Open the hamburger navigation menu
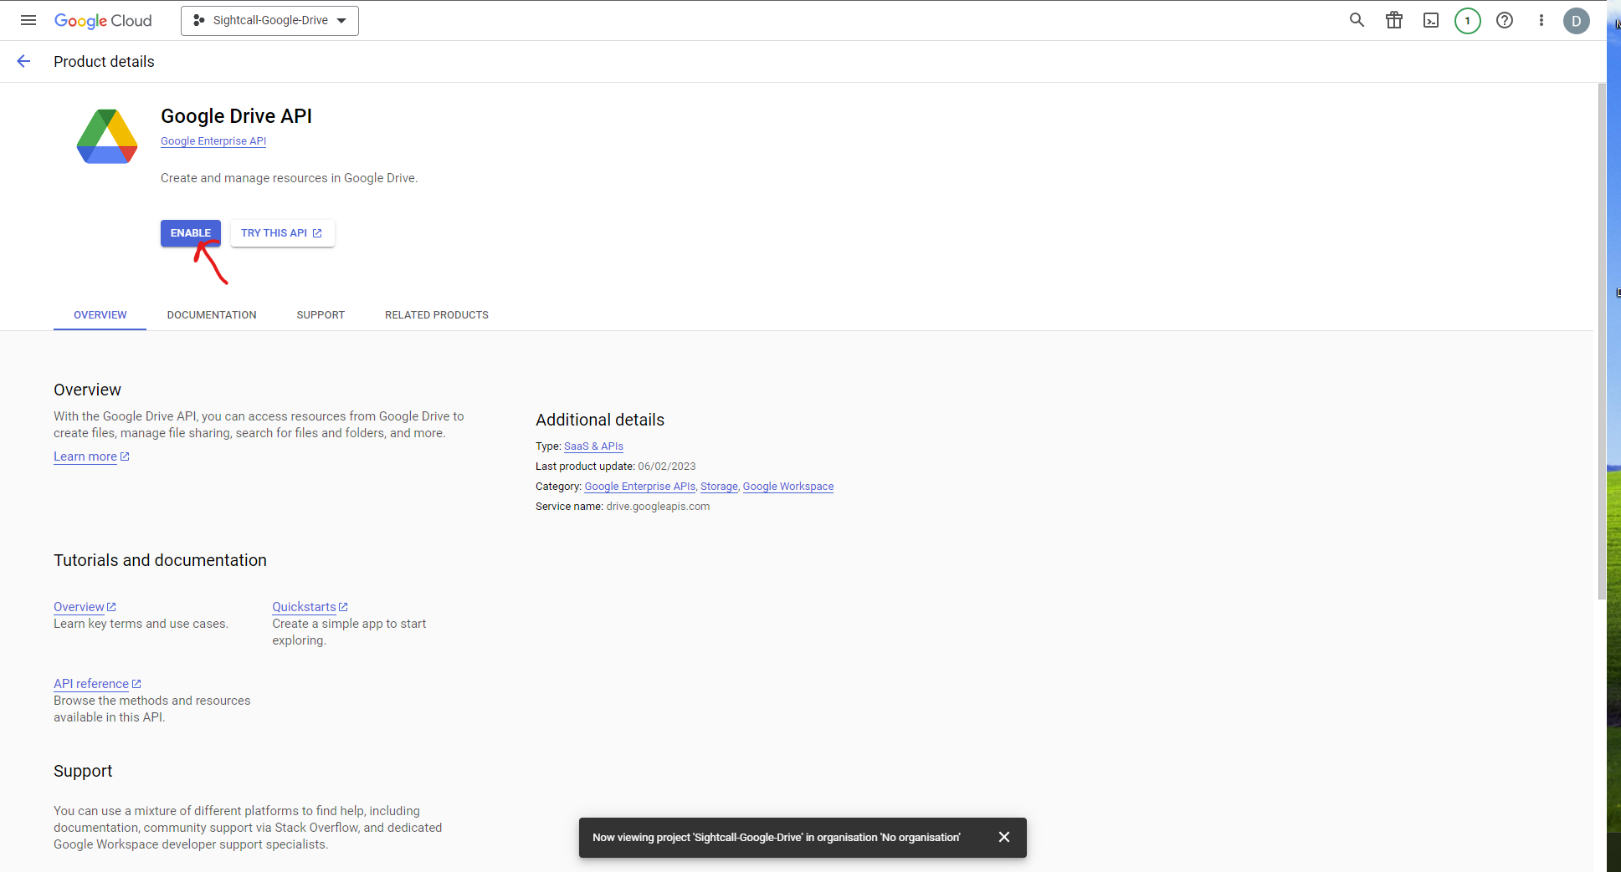This screenshot has height=872, width=1621. point(28,20)
